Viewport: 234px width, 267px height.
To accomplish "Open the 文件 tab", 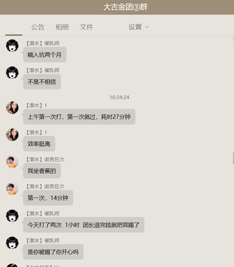I will coord(87,27).
